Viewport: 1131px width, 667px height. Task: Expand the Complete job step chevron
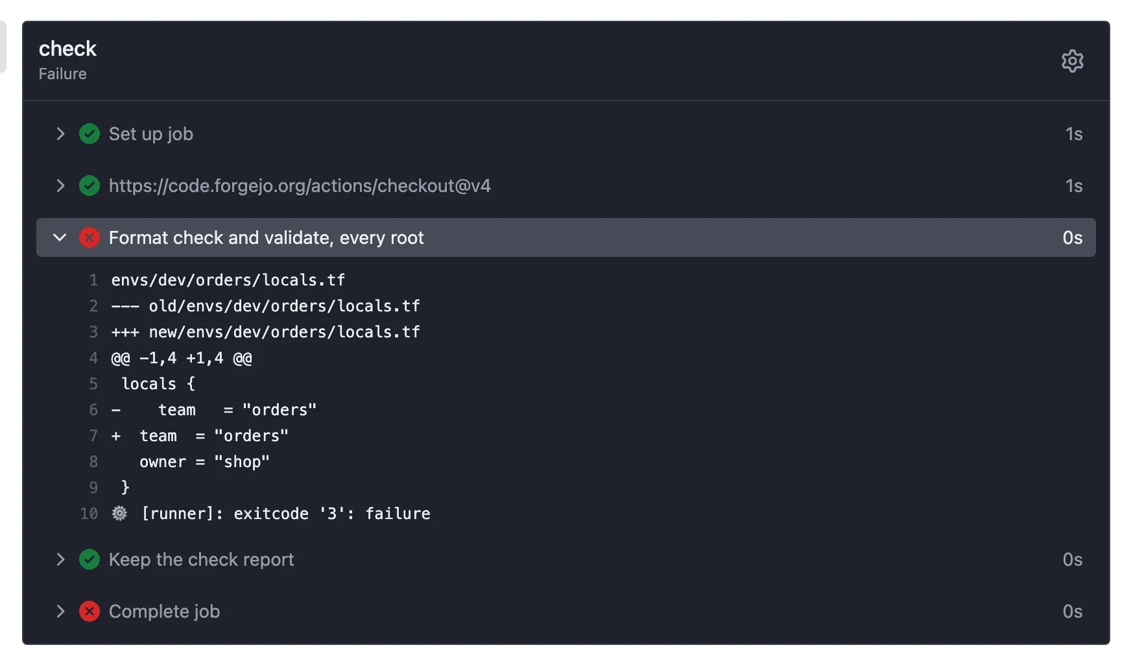[x=60, y=611]
